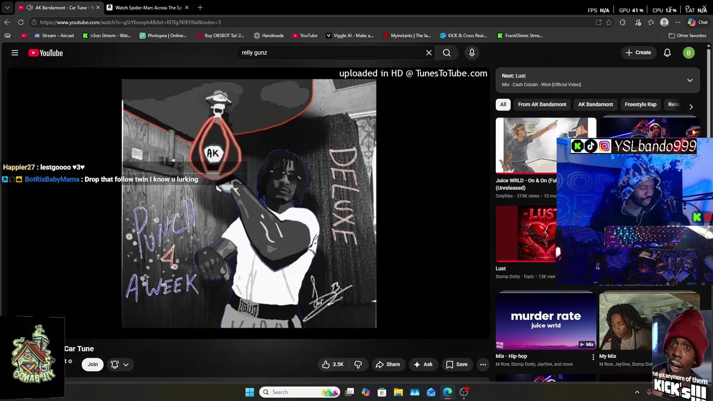Join the AK Bandamont channel

(92, 364)
